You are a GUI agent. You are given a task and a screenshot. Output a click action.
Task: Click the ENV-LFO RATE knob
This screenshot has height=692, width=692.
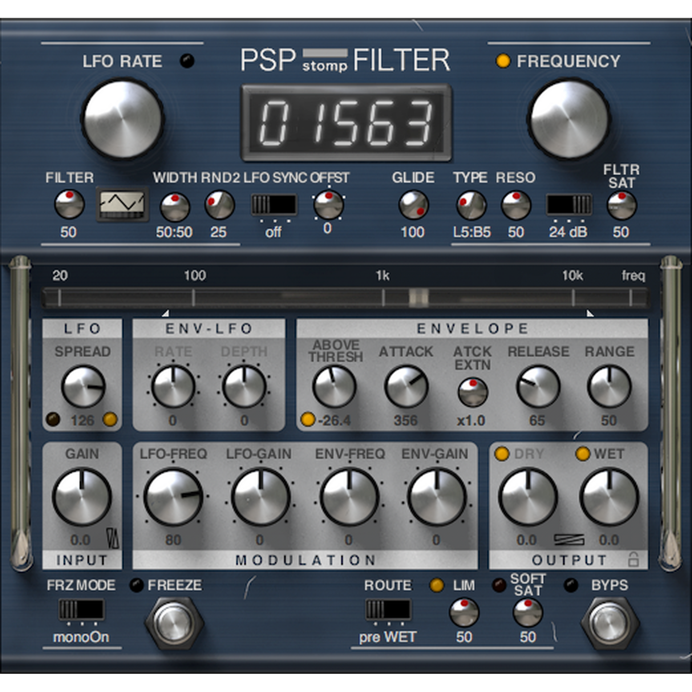[173, 386]
